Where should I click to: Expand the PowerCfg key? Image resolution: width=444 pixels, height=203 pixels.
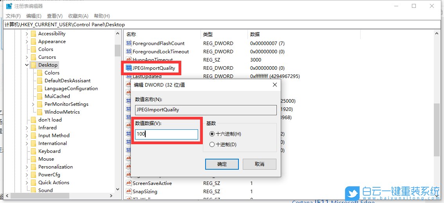point(27,175)
